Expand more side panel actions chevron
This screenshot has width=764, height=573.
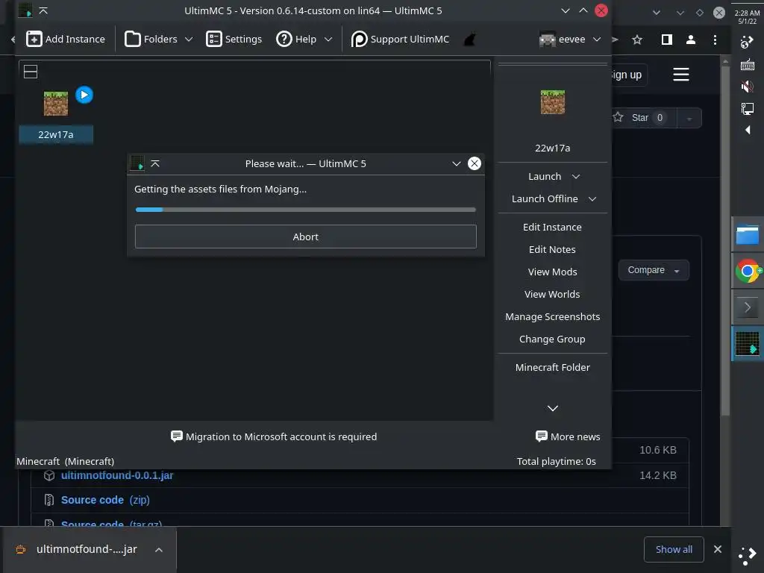(553, 408)
